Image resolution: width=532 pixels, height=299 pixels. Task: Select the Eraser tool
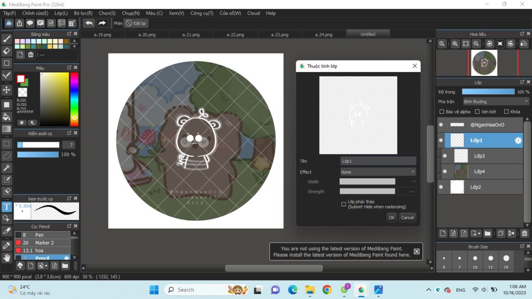6,51
